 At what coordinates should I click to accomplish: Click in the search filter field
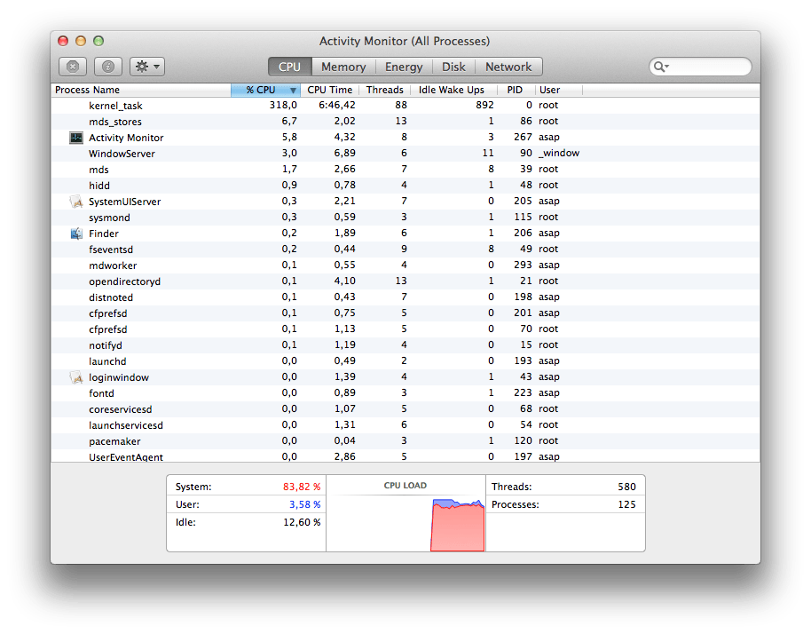point(708,67)
